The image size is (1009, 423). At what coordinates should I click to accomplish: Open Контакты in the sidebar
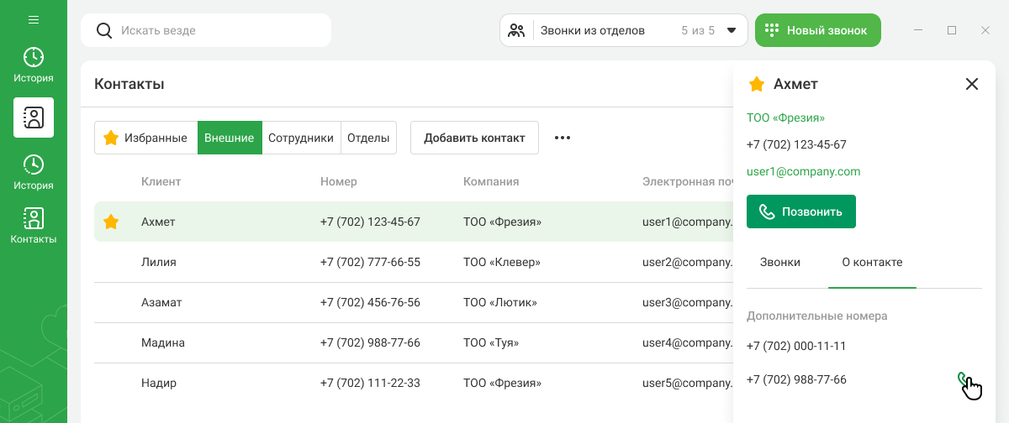click(34, 226)
